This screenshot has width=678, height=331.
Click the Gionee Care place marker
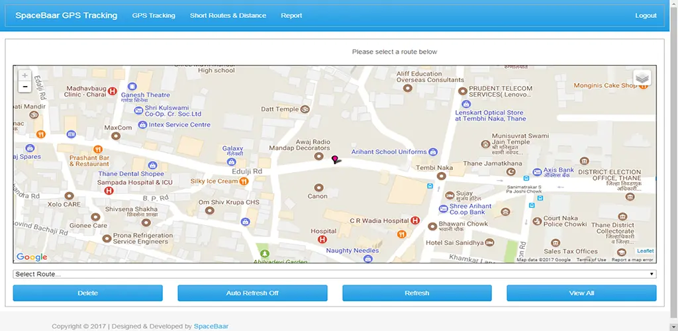click(x=95, y=217)
